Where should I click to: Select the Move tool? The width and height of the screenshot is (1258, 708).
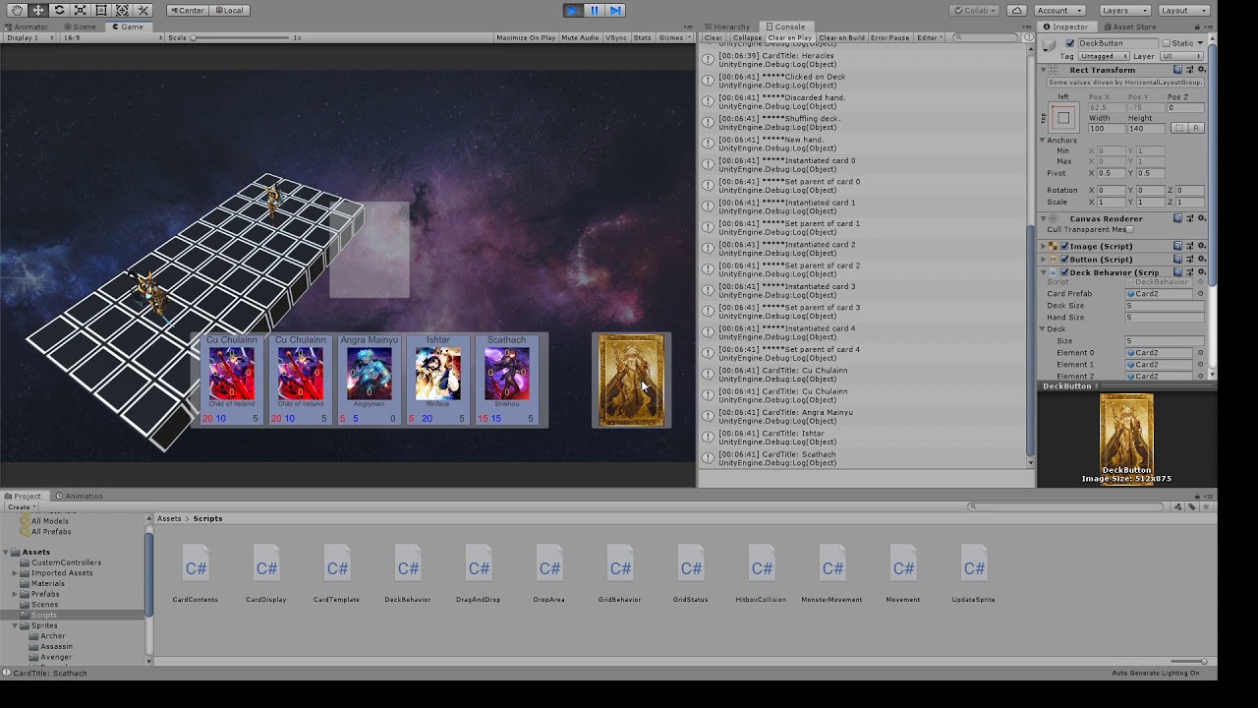click(x=38, y=10)
